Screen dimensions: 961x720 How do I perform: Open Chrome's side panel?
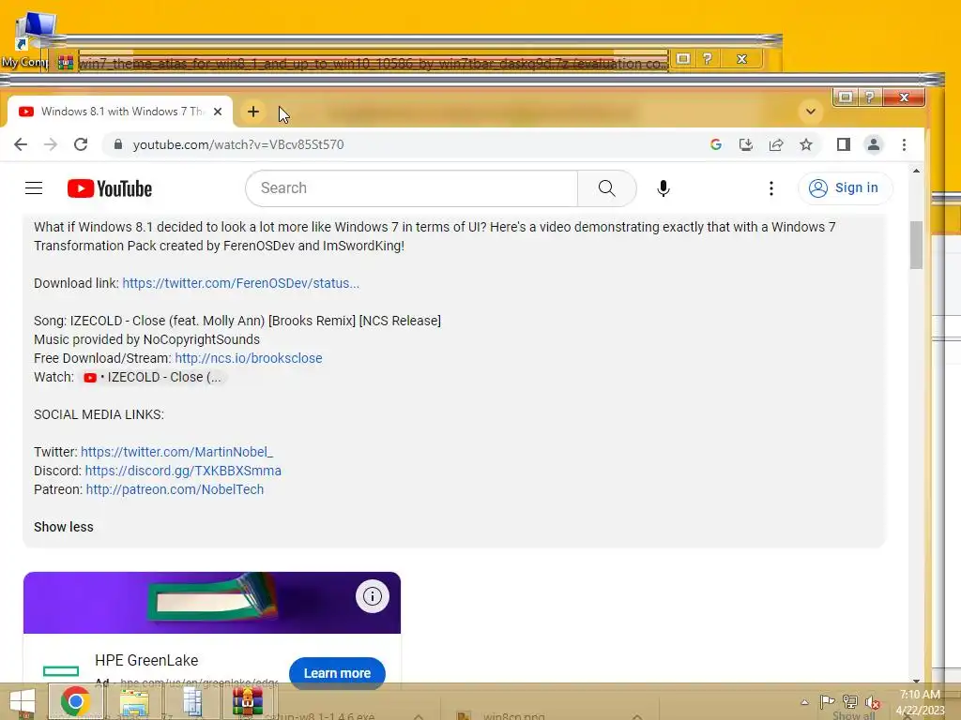(844, 144)
